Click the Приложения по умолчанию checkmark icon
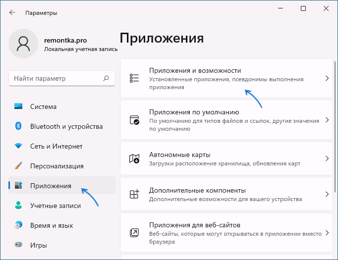The height and width of the screenshot is (260, 338). coord(134,120)
